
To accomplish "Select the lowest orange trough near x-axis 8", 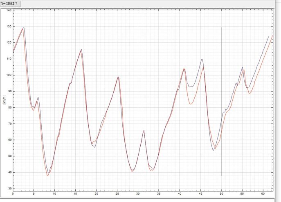I will coord(47,175).
